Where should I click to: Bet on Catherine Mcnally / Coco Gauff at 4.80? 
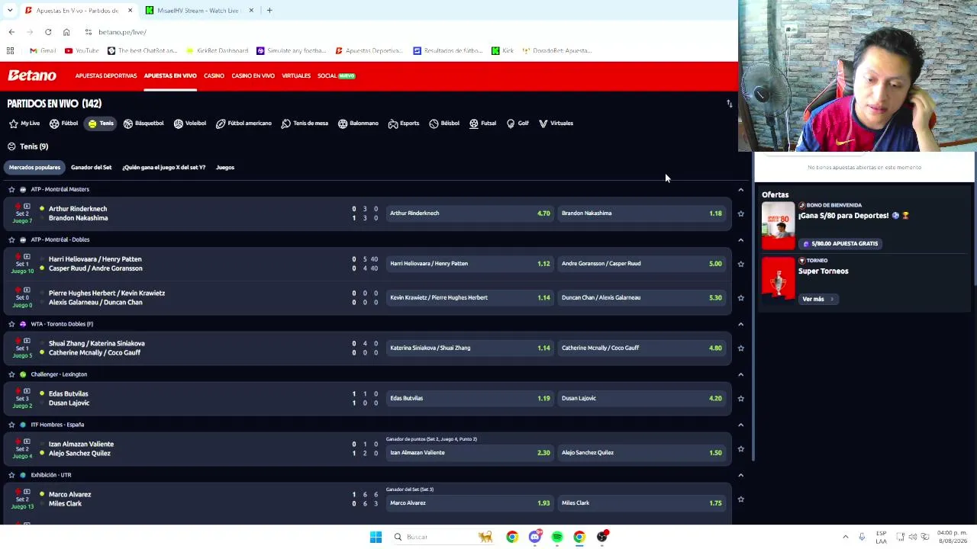[642, 348]
